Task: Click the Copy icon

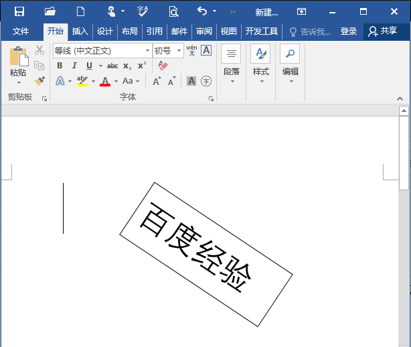Action: (x=39, y=66)
